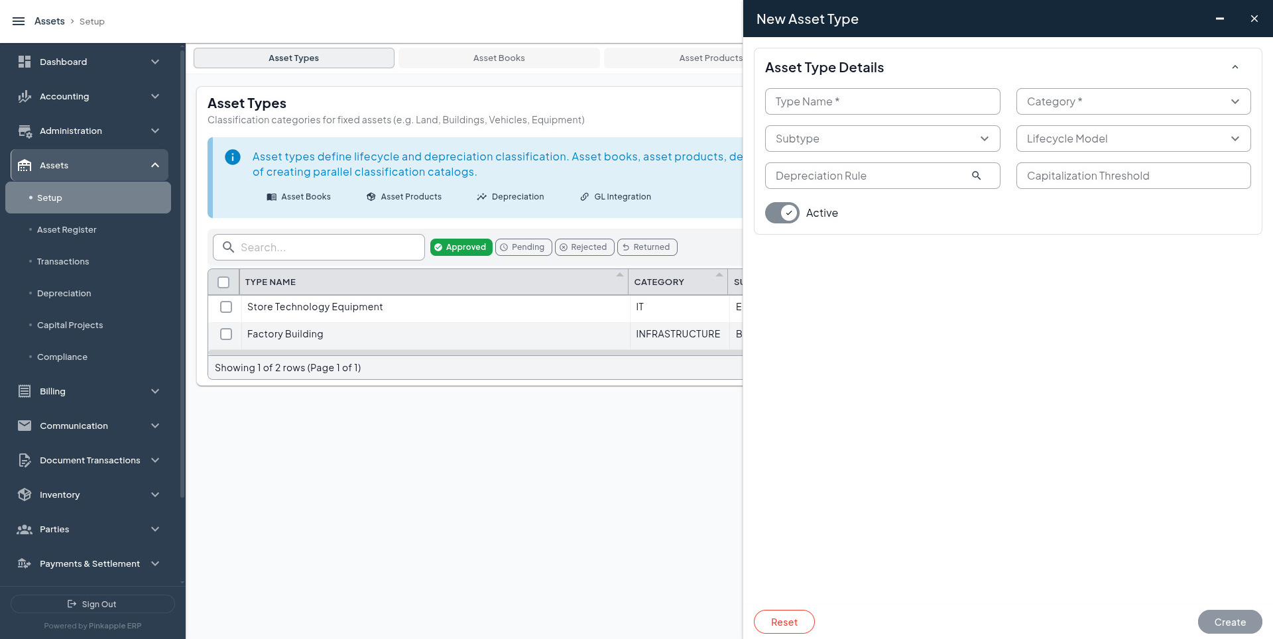Viewport: 1273px width, 639px height.
Task: Check the Store Technology Equipment row checkbox
Action: [x=226, y=307]
